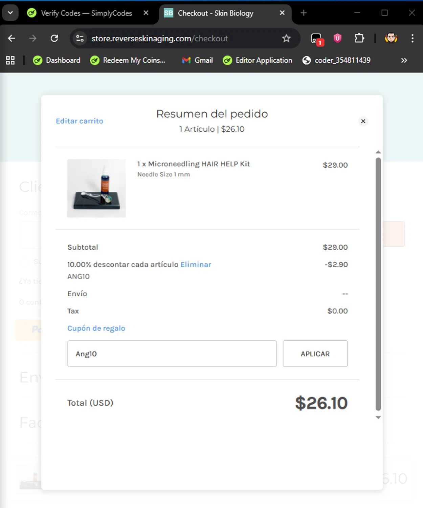Viewport: 423px width, 508px height.
Task: Click the ANG10 coupon code text
Action: coord(79,277)
